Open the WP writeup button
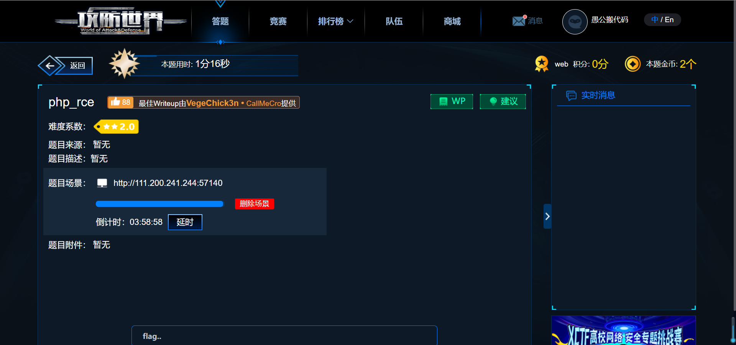Viewport: 736px width, 345px height. (452, 101)
